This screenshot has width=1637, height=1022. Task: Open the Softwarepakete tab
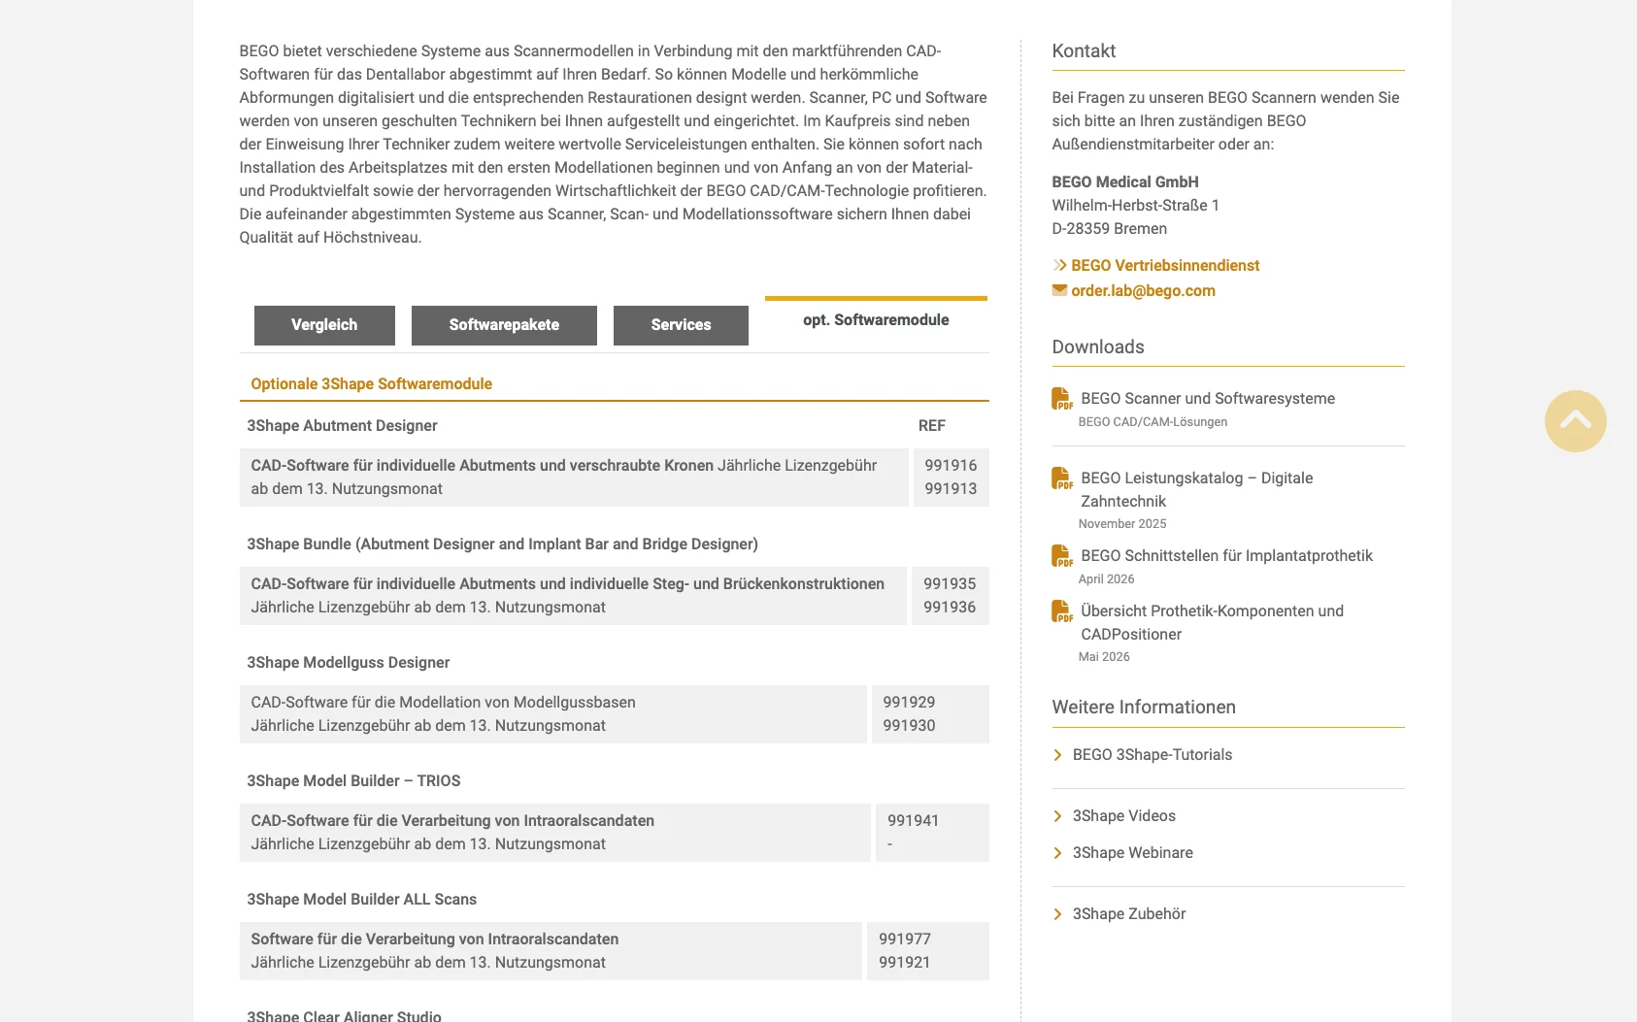click(504, 325)
